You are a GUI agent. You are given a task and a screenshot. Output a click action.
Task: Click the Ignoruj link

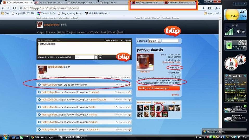point(175,95)
